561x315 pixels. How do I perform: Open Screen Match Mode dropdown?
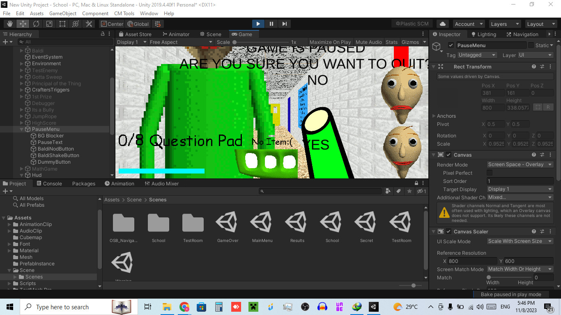point(520,269)
